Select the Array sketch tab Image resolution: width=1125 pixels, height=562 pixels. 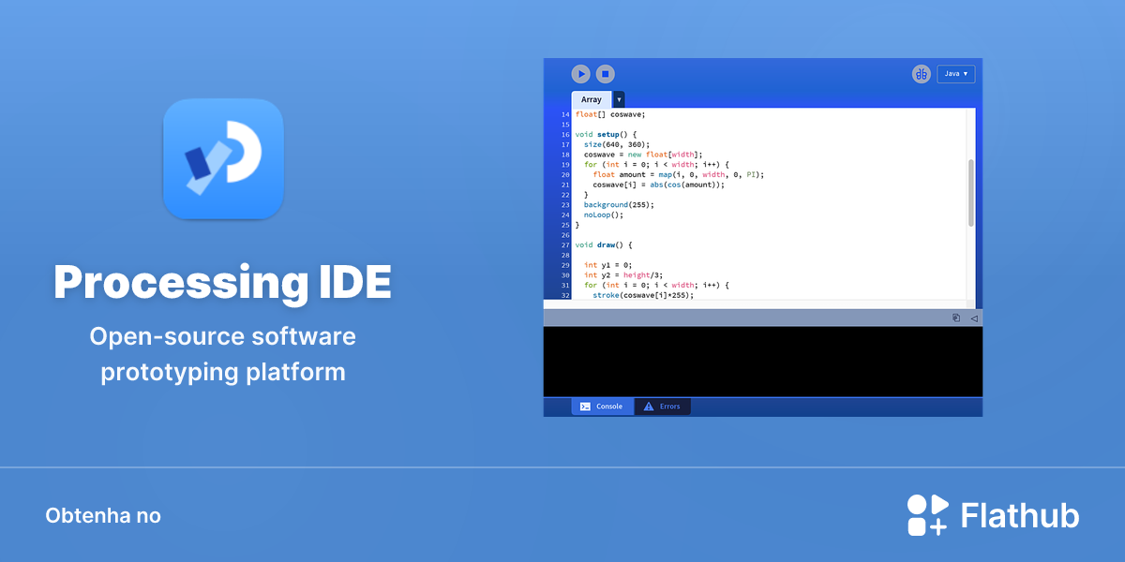click(592, 99)
